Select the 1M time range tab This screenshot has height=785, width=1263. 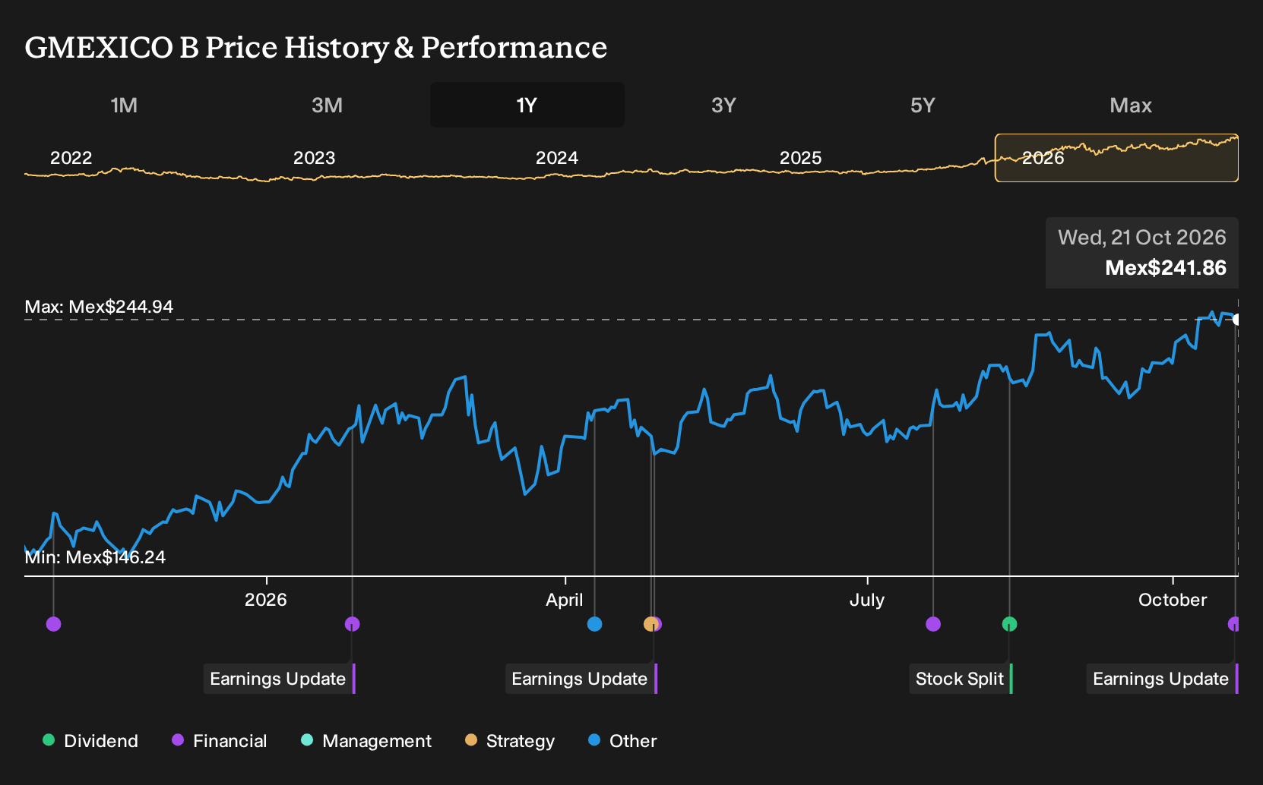(124, 105)
